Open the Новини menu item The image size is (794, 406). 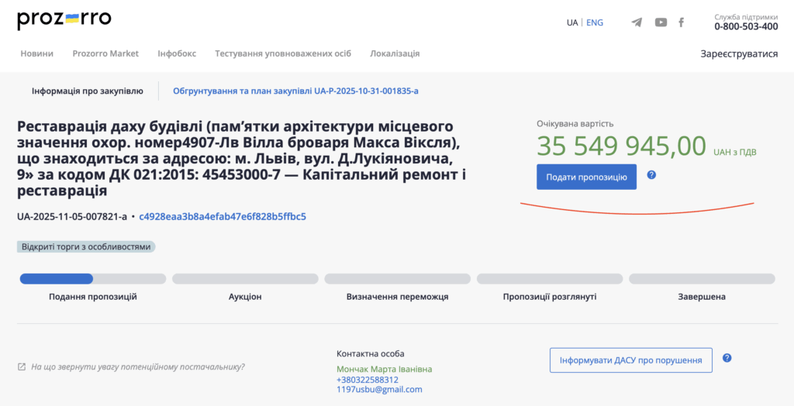coord(37,53)
